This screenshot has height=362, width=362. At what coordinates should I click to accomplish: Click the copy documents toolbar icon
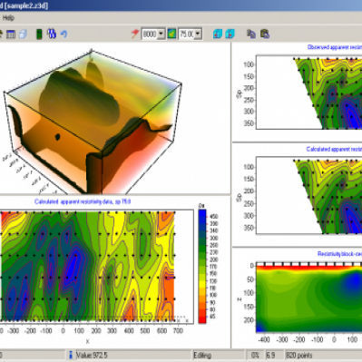(251, 34)
